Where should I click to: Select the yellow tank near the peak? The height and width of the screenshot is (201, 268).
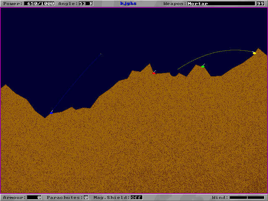coord(254,53)
